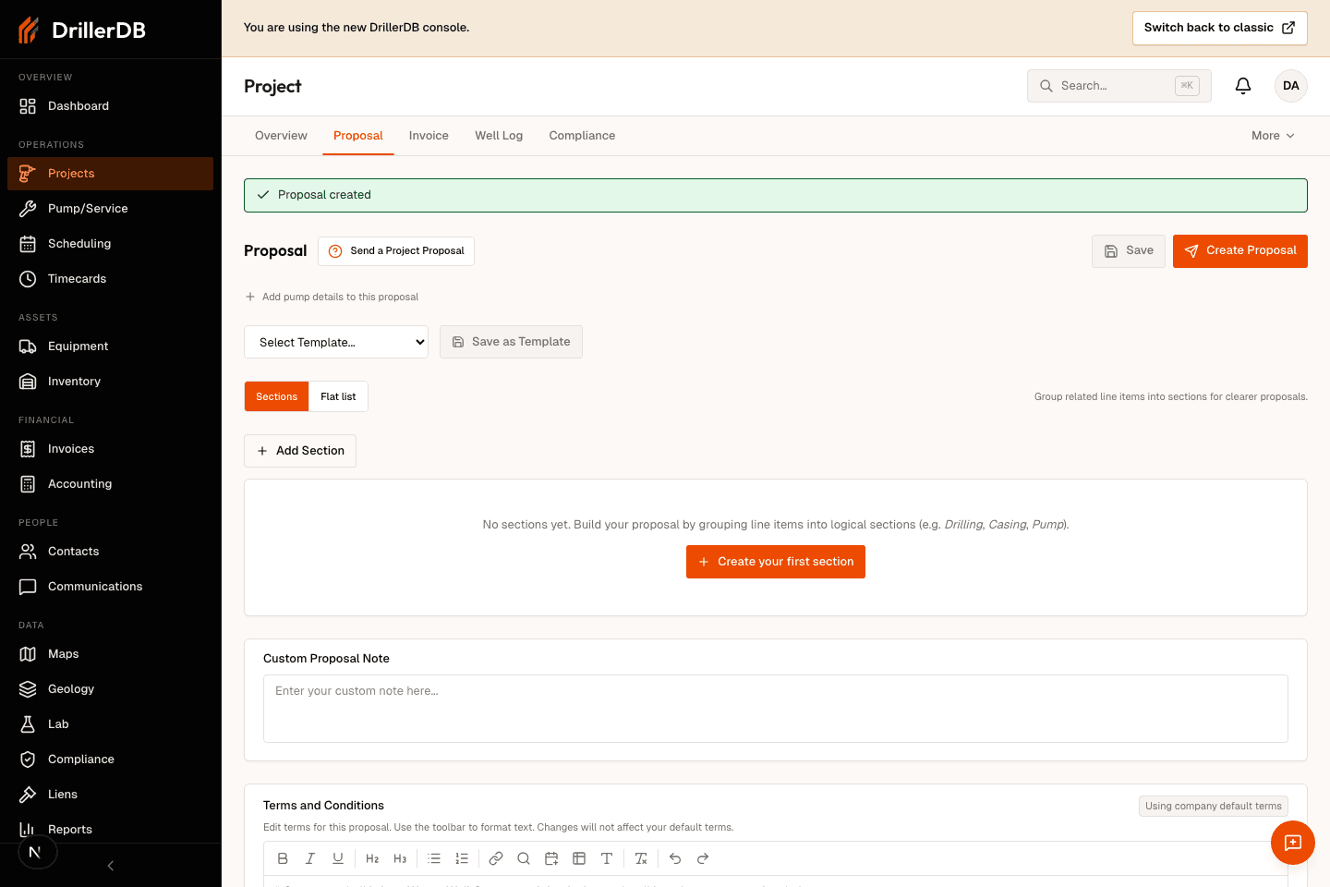
Task: Go to Pump/Service
Action: coord(110,209)
